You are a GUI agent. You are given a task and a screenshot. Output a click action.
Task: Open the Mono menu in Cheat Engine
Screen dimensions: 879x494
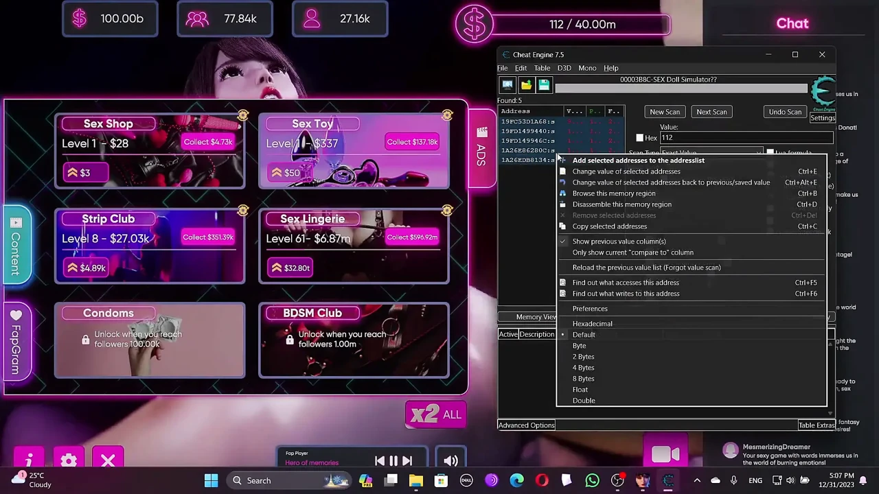(587, 68)
